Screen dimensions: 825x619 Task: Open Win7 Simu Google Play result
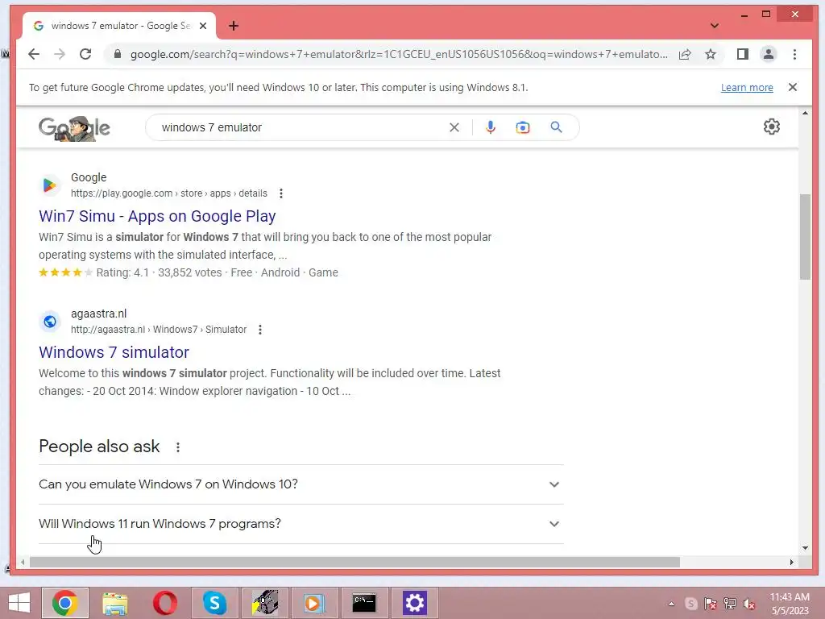[x=157, y=216]
